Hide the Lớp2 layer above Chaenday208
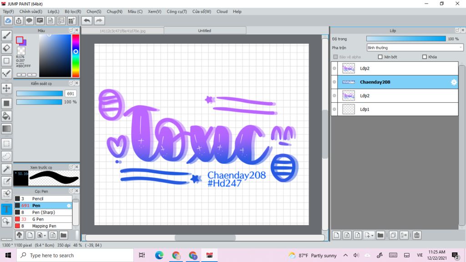 click(334, 68)
